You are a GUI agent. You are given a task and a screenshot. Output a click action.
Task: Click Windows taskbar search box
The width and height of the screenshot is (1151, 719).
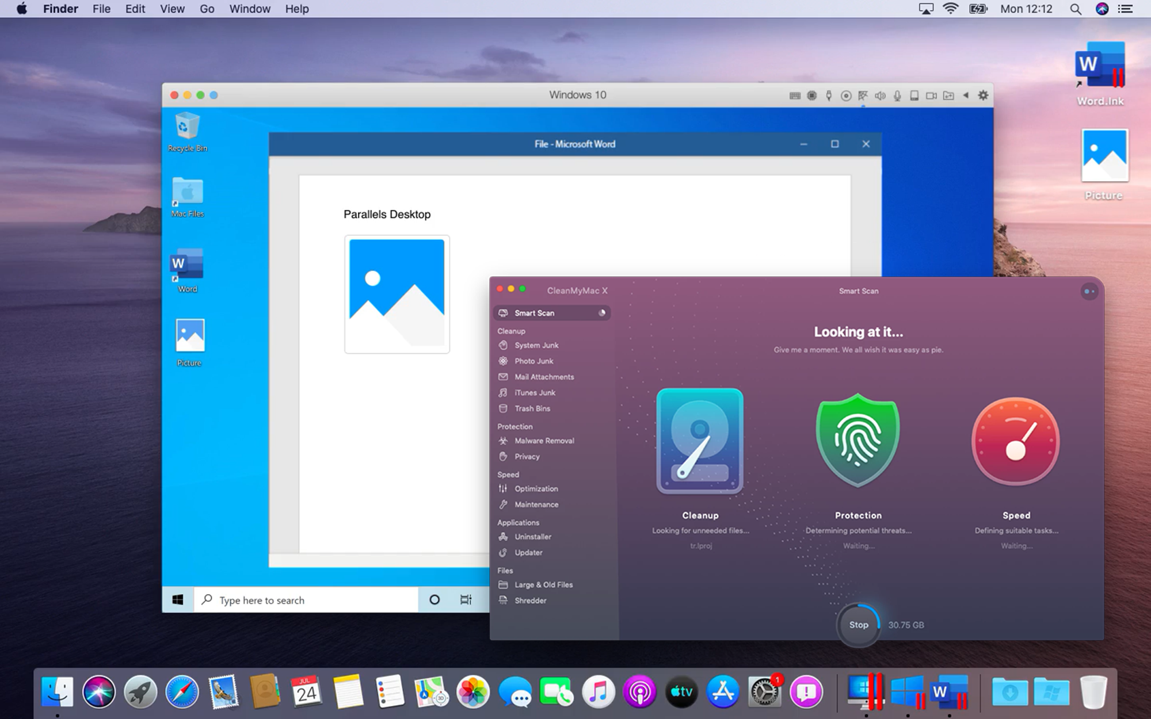[x=306, y=600]
